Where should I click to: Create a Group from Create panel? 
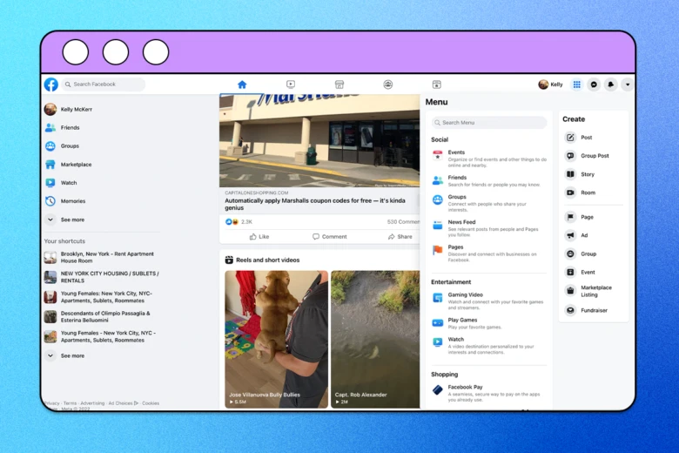pos(581,254)
